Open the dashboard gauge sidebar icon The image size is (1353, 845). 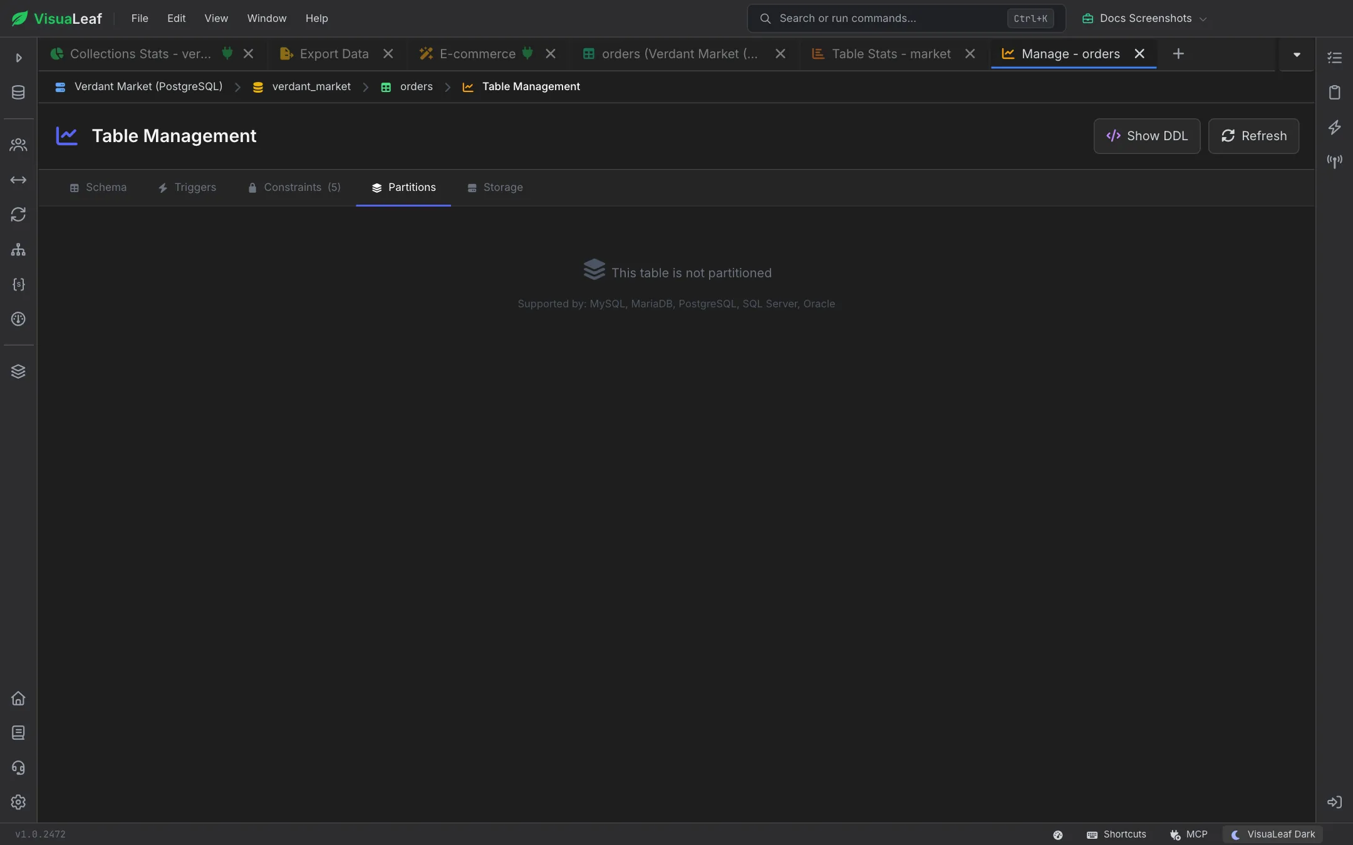18,319
